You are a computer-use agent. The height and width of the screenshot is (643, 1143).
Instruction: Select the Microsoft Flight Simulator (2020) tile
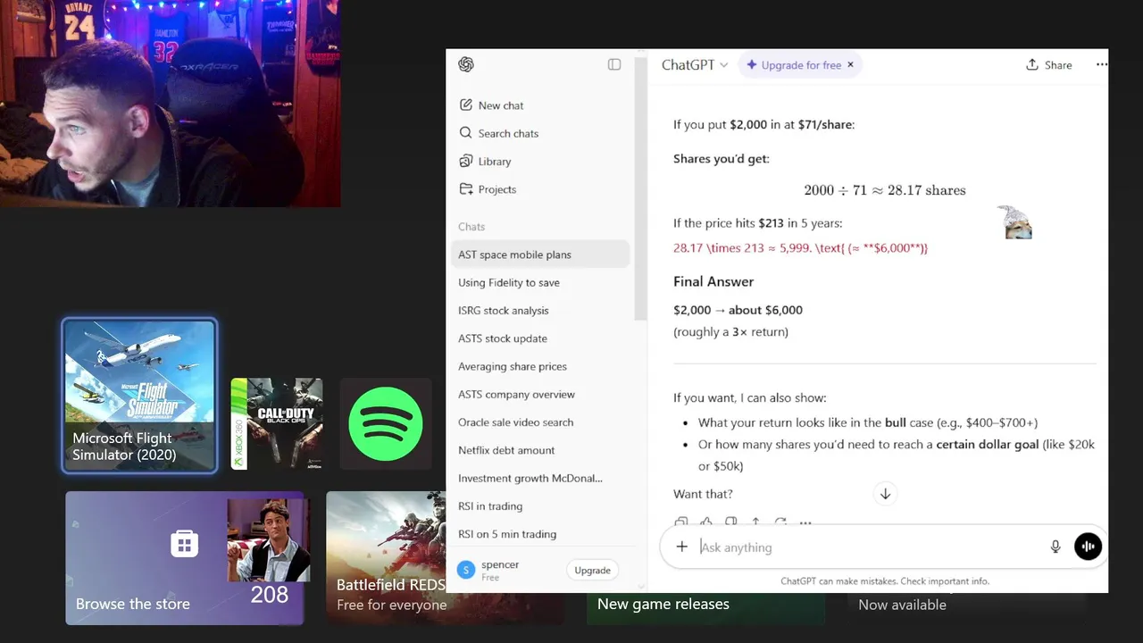point(139,396)
